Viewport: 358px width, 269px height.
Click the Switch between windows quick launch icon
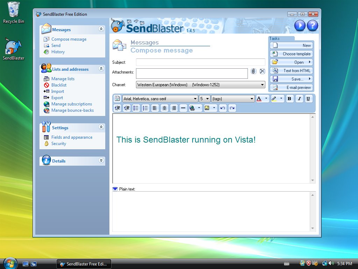(34, 264)
